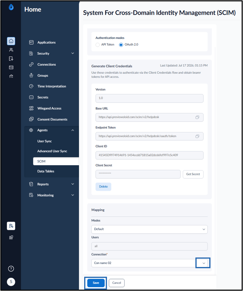This screenshot has height=291, width=243.
Task: Copy the Endpoint Token with the copy icon
Action: [x=197, y=136]
